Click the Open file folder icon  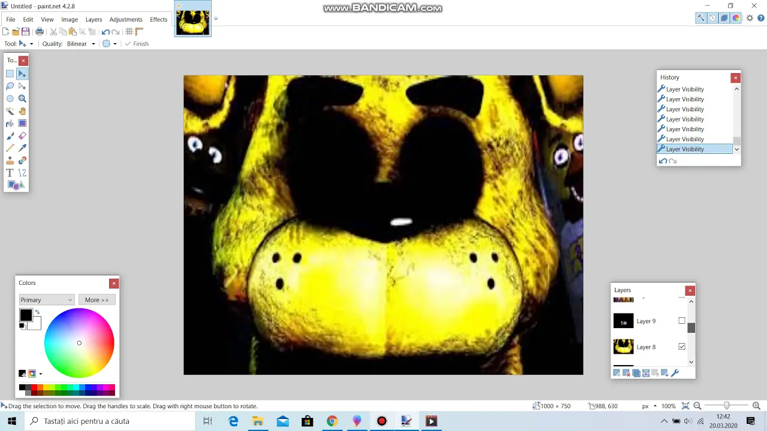(16, 32)
